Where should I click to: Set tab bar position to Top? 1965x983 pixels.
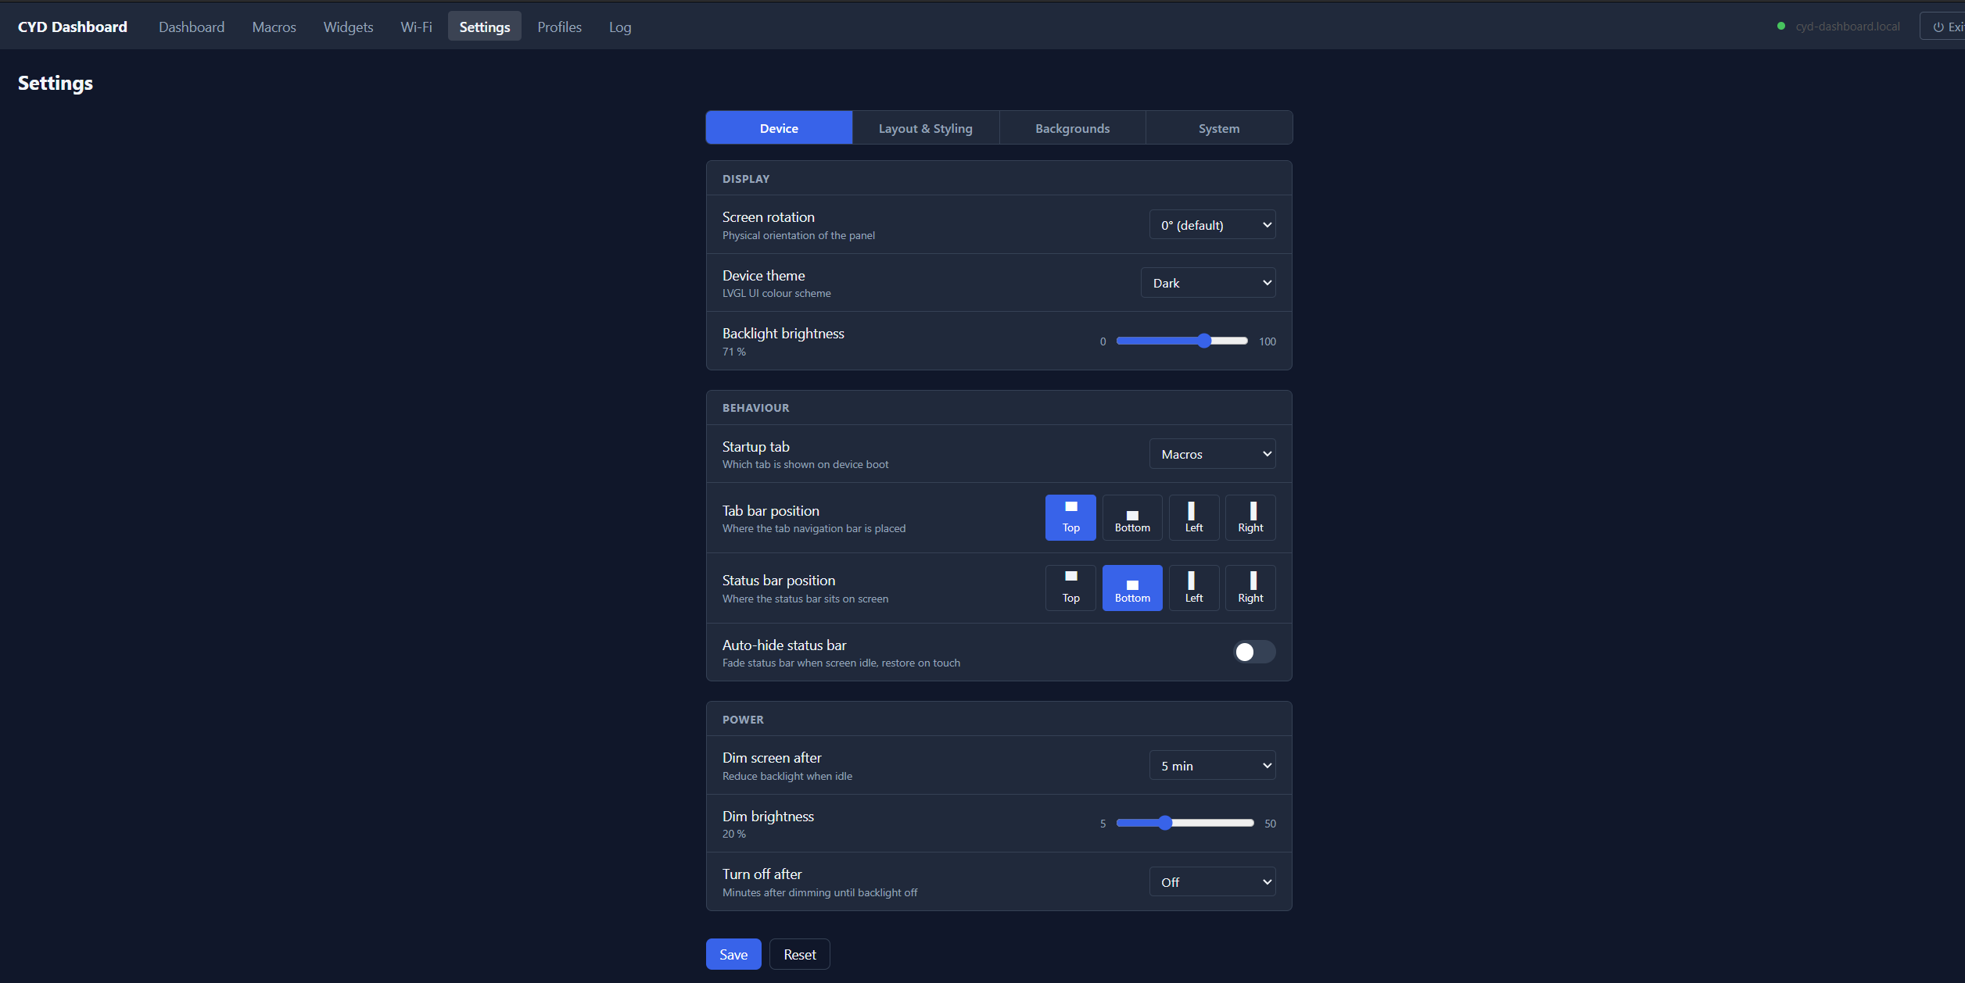coord(1070,517)
